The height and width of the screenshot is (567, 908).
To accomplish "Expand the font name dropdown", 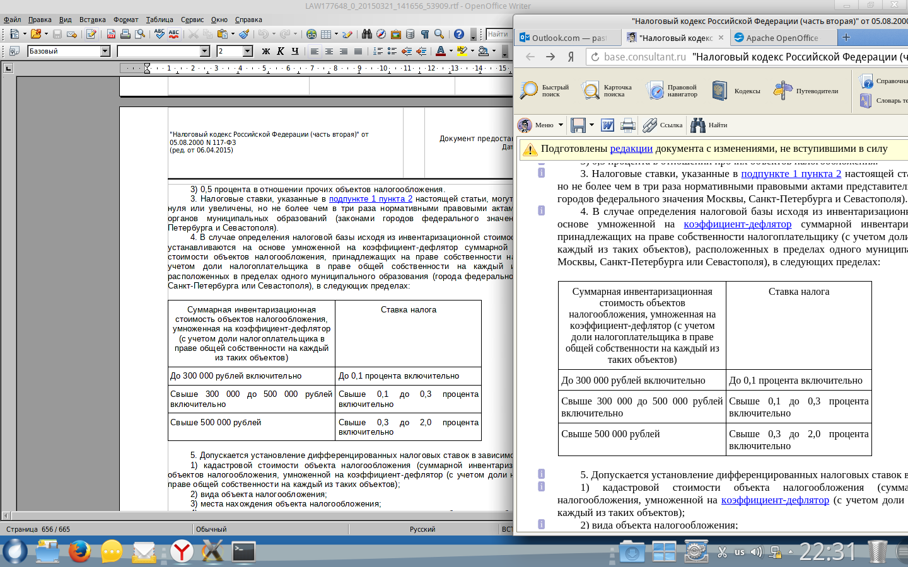I will [205, 51].
